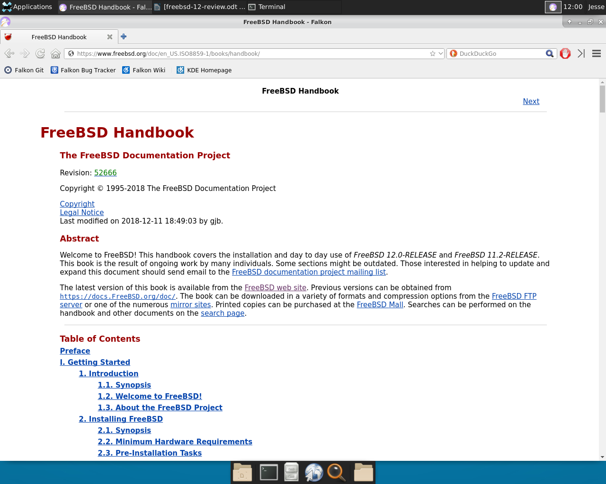Image resolution: width=606 pixels, height=484 pixels.
Task: Click the Falkon tray icon beside the clock
Action: [x=553, y=7]
